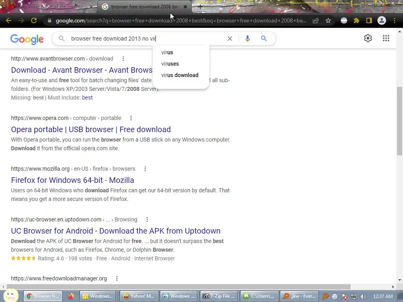Open the Chrome profile avatar

pyautogui.click(x=382, y=20)
